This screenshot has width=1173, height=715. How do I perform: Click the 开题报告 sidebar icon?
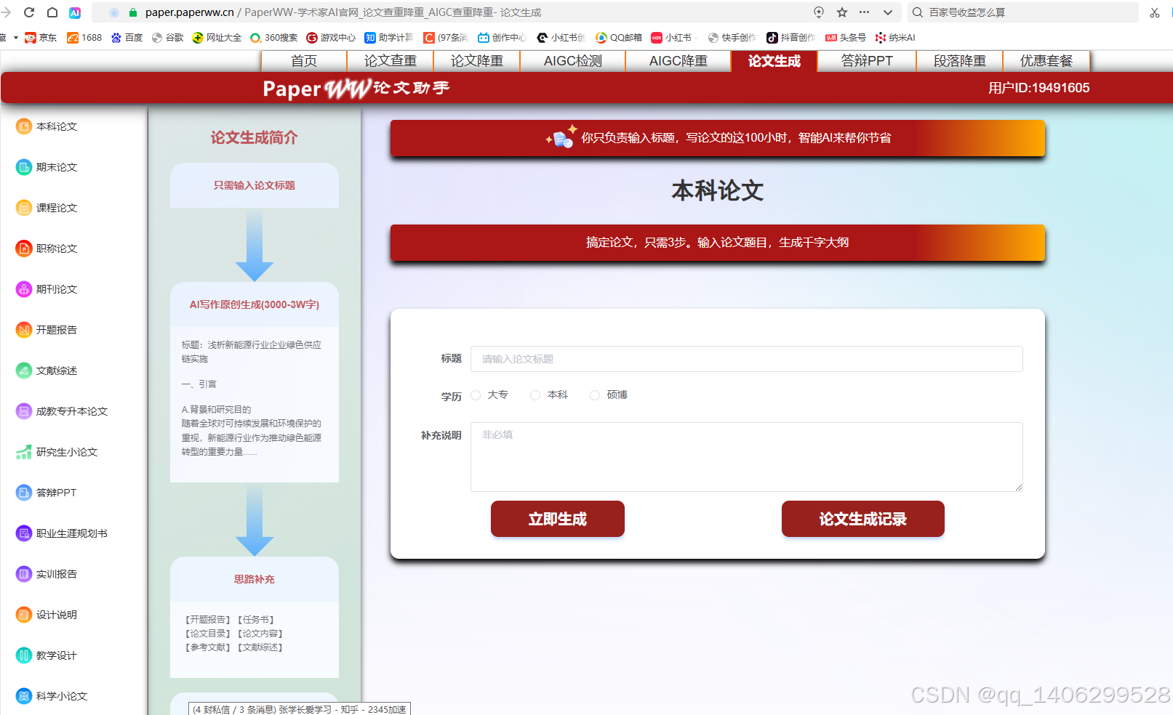23,329
